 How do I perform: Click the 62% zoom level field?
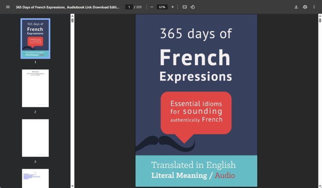162,7
